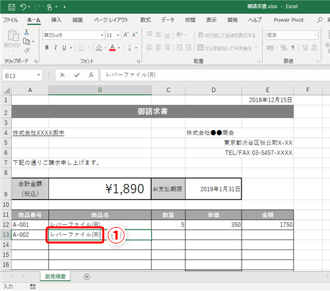This screenshot has width=330, height=291.
Task: Open the number format dropdown 標準
Action: [315, 35]
